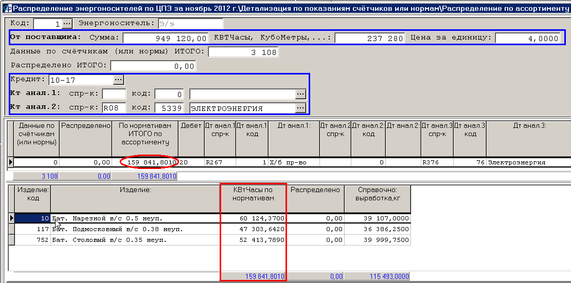This screenshot has width=571, height=283.
Task: Click the КВТЧасы field with 237 280
Action: (370, 38)
